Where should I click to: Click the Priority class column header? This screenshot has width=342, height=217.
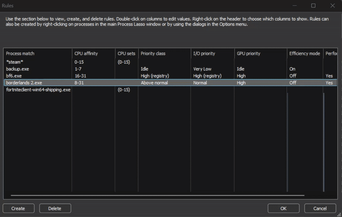tap(153, 53)
